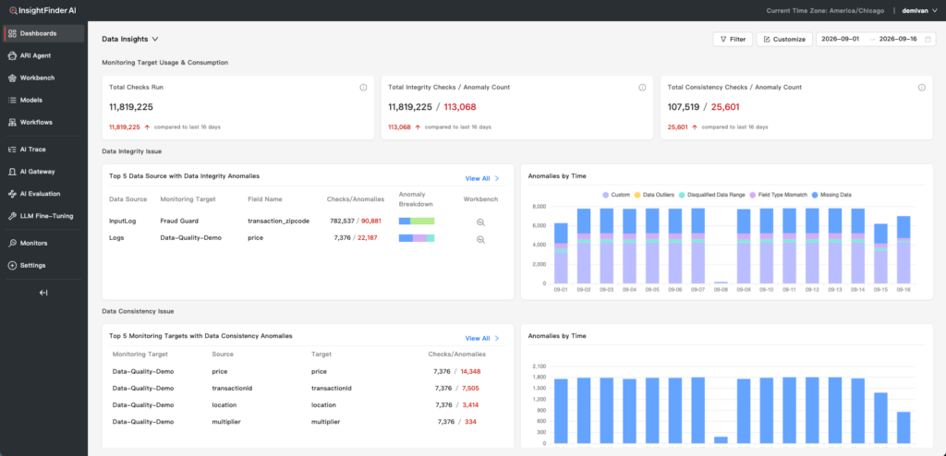
Task: Open Dashboards in the sidebar
Action: click(x=43, y=33)
